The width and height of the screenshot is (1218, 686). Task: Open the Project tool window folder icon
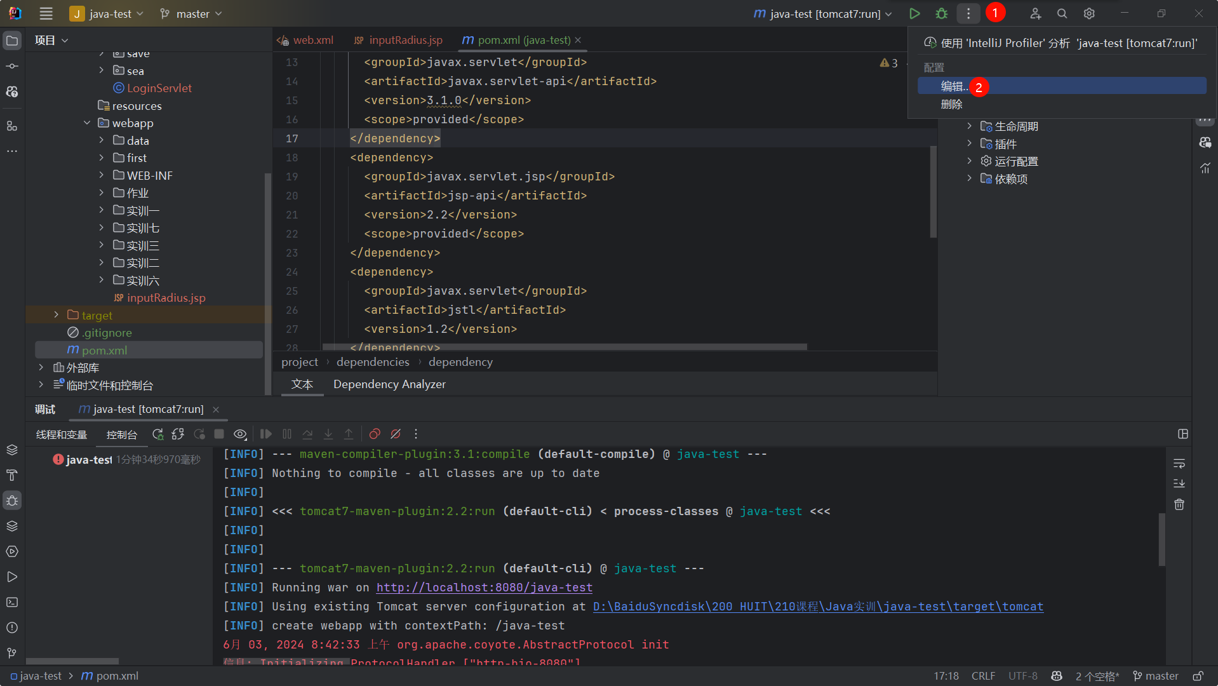click(x=12, y=40)
